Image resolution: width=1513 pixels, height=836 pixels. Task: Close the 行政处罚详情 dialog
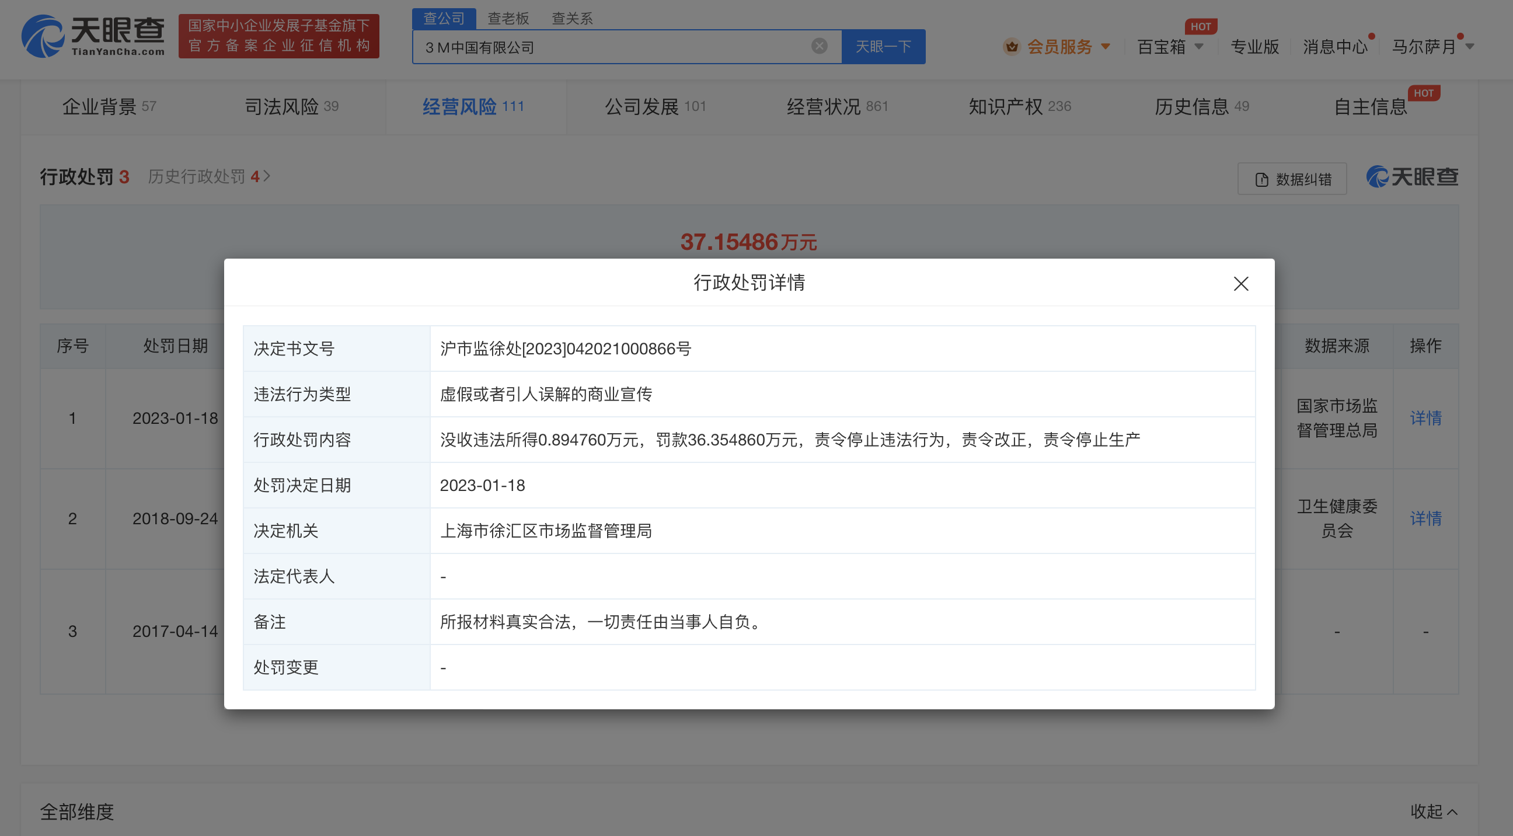pyautogui.click(x=1240, y=284)
